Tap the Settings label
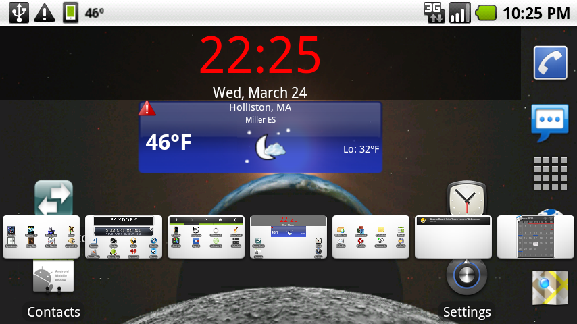This screenshot has width=577, height=324. [x=467, y=312]
